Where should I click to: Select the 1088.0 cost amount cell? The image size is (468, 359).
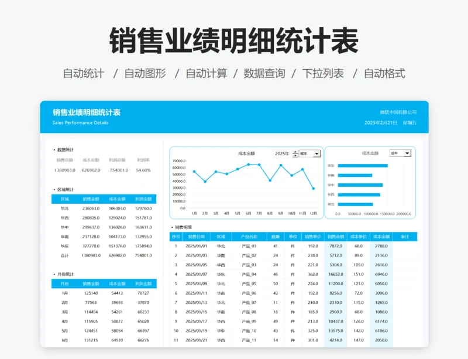click(381, 312)
